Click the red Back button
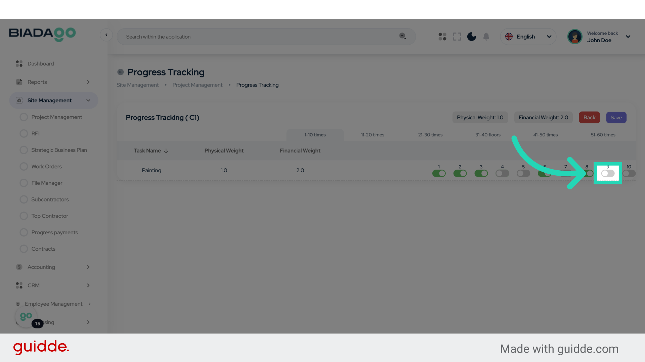The image size is (645, 362). pos(589,118)
